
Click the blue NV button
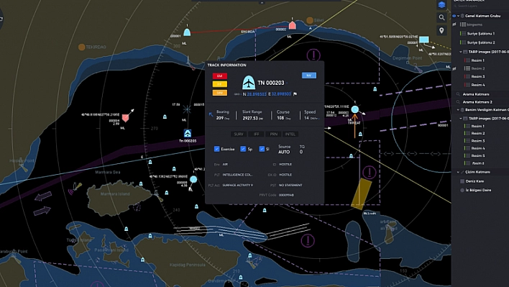click(x=308, y=76)
